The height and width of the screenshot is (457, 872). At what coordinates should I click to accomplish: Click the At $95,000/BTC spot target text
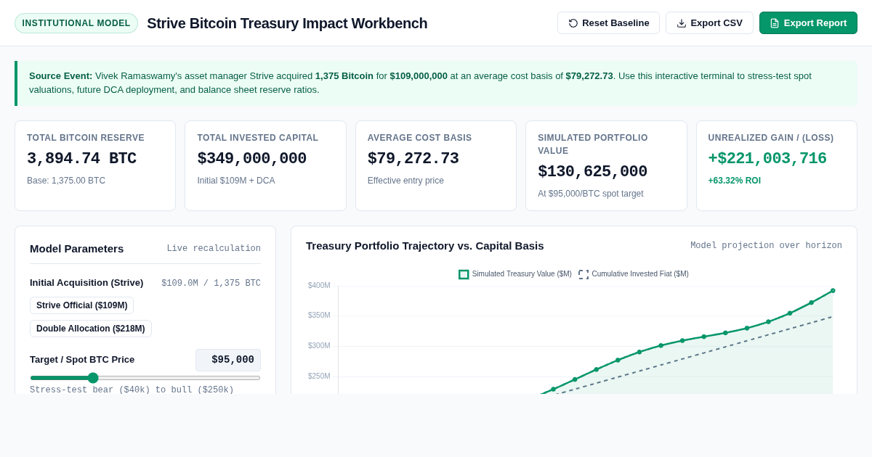coord(591,194)
